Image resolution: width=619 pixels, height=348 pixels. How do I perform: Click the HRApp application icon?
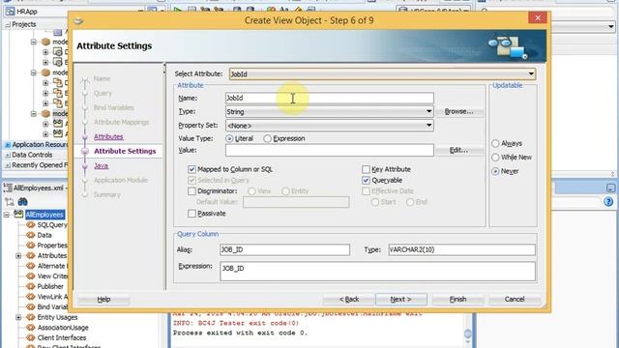10,12
